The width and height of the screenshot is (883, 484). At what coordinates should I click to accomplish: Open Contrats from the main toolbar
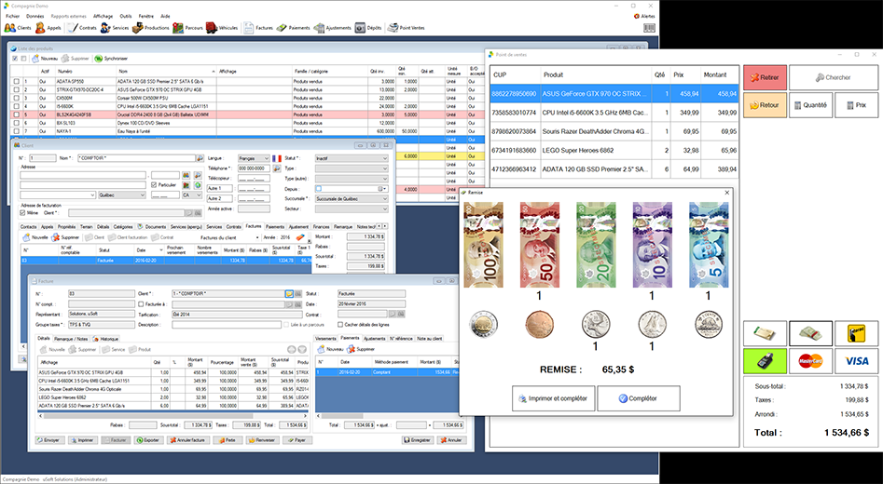click(x=82, y=28)
